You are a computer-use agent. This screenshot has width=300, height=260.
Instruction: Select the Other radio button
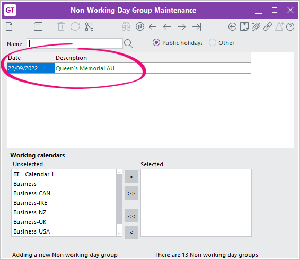click(x=213, y=42)
